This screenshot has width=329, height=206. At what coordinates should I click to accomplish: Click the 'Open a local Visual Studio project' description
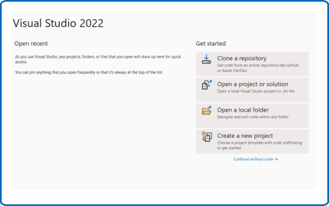(256, 91)
